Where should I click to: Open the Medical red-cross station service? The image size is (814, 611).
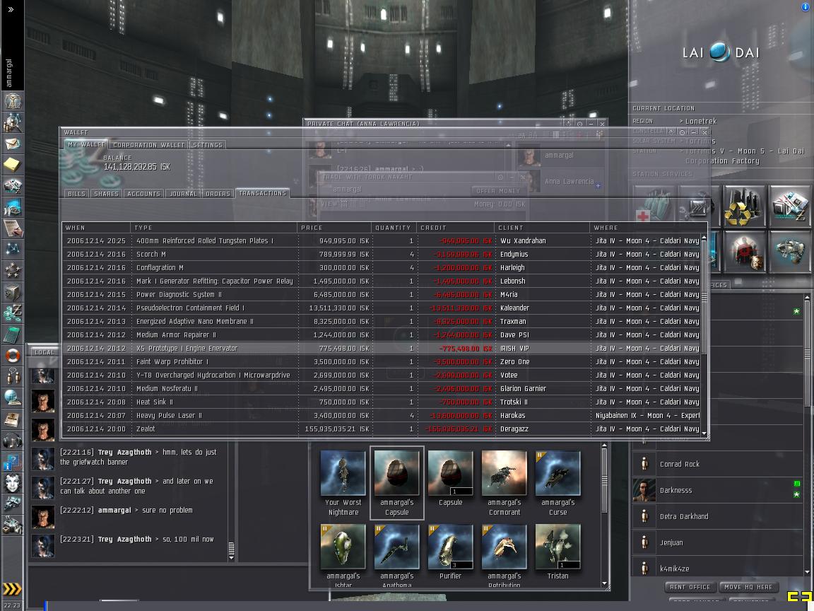point(654,206)
